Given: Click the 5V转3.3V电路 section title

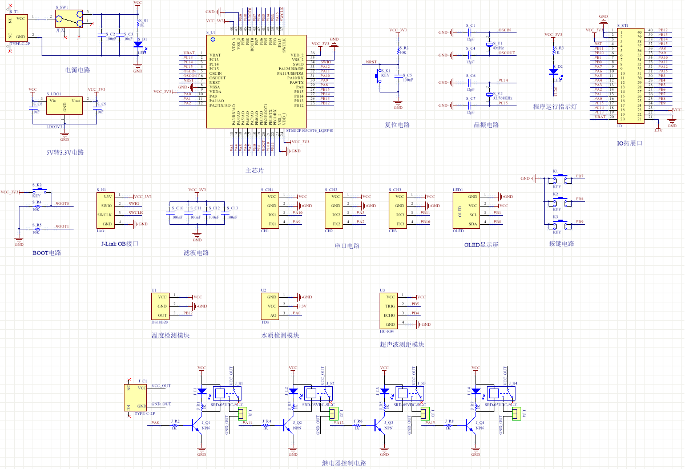Looking at the screenshot, I should point(65,153).
